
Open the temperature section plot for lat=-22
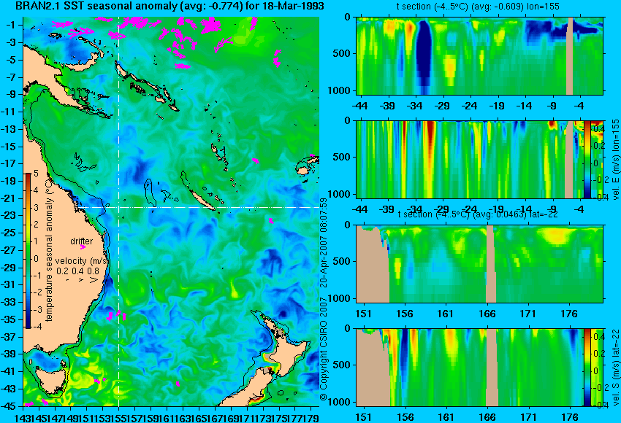tap(479, 264)
